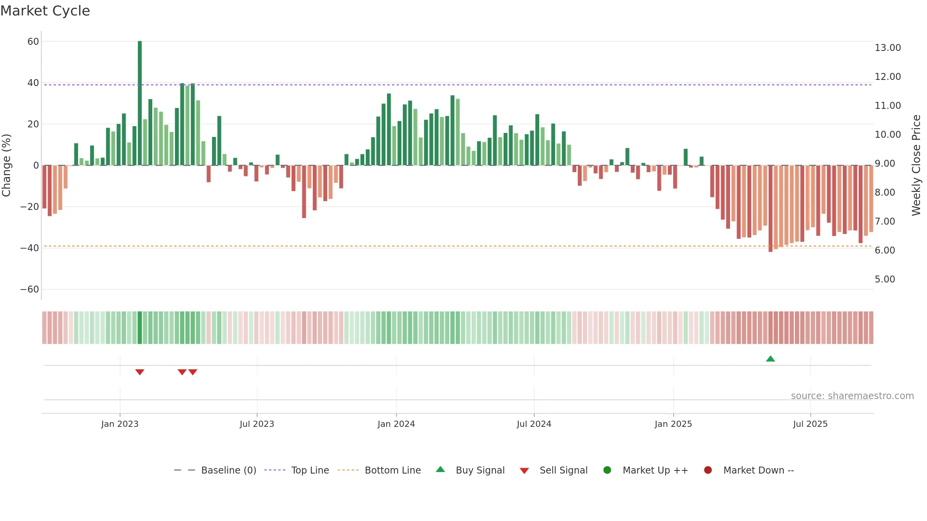Click the Change (%) axis title
The width and height of the screenshot is (927, 521).
[6, 165]
